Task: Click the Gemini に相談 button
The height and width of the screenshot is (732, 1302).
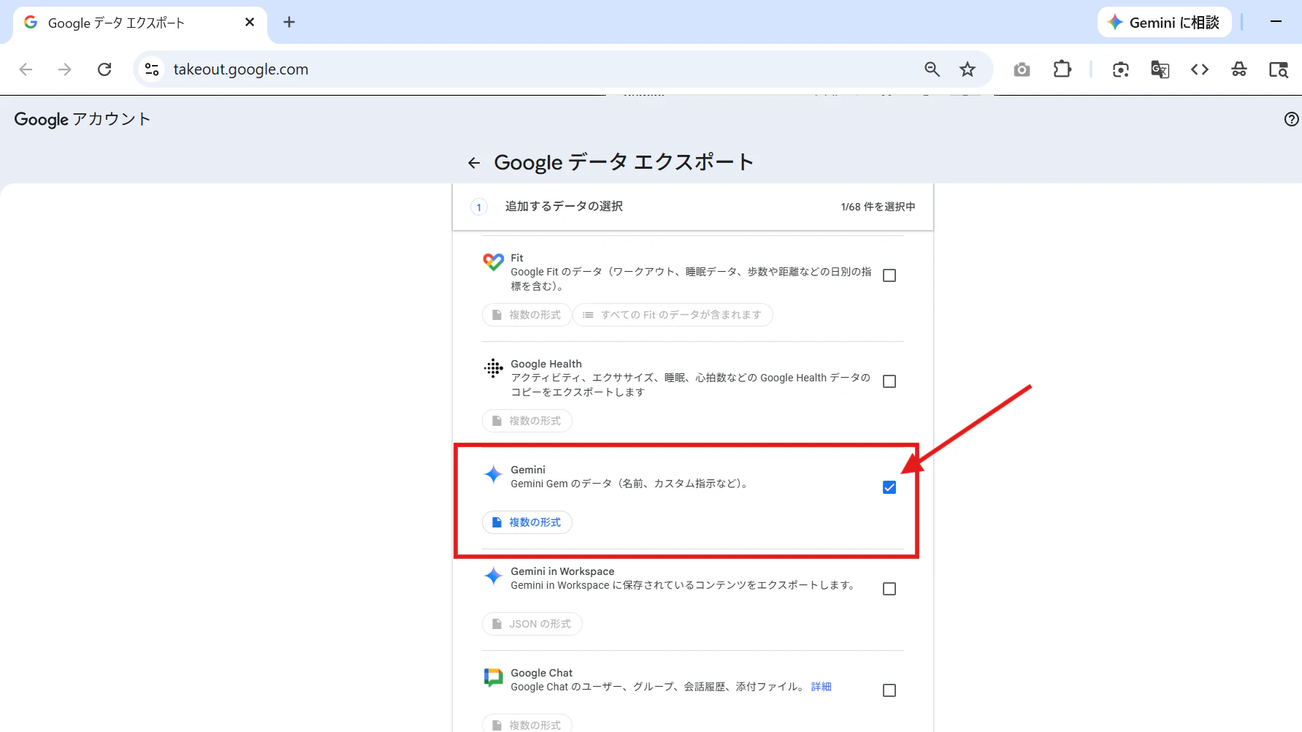Action: [x=1164, y=23]
